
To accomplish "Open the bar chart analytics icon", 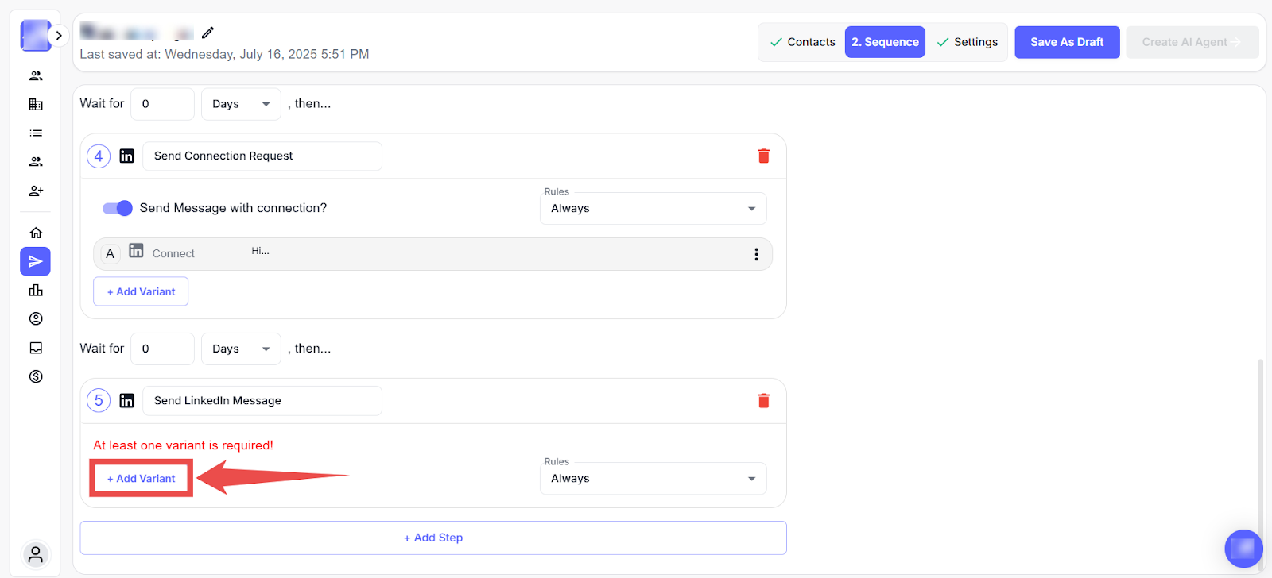I will [36, 291].
